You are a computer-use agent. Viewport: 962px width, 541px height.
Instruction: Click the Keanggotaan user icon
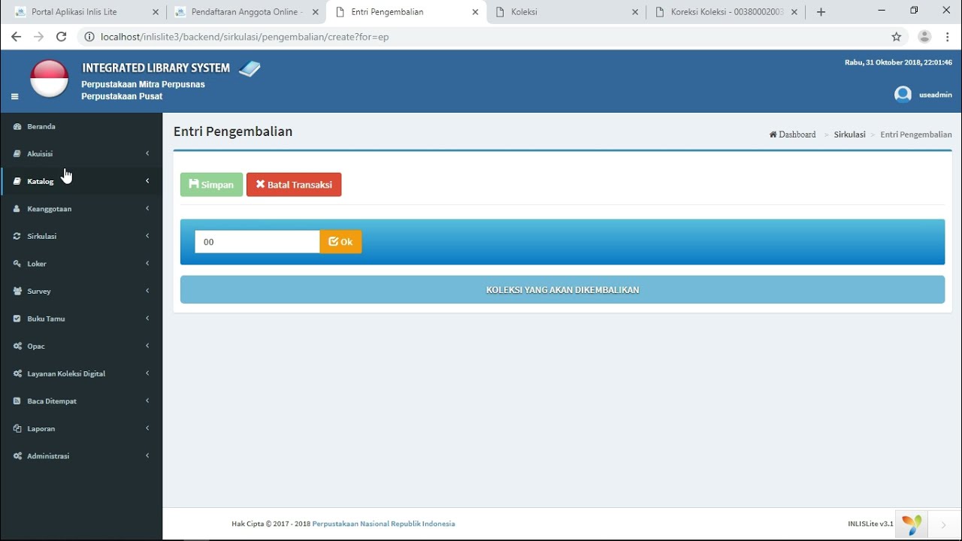17,209
